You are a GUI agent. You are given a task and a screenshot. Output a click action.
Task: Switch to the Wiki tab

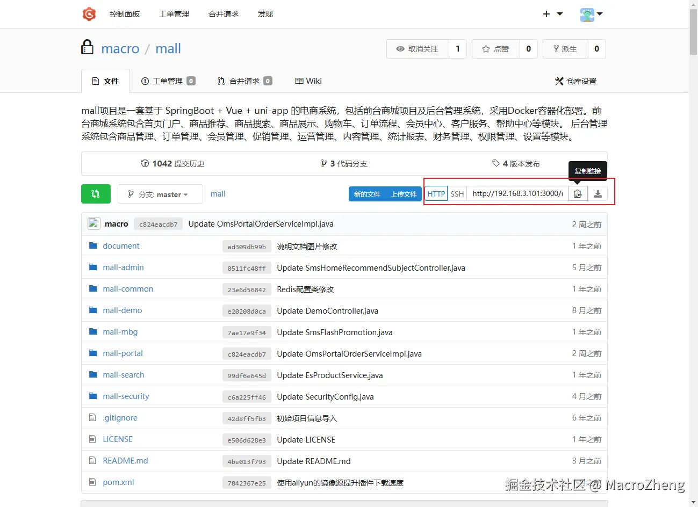(308, 81)
